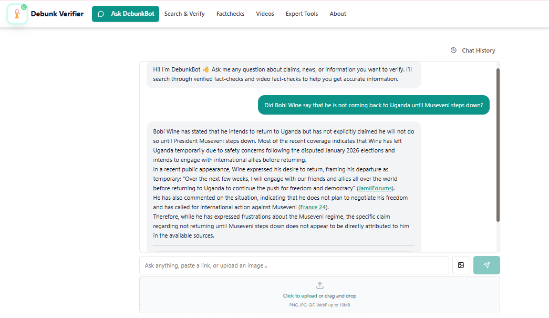Focus the 'Ask anything' message input field

coord(294,265)
